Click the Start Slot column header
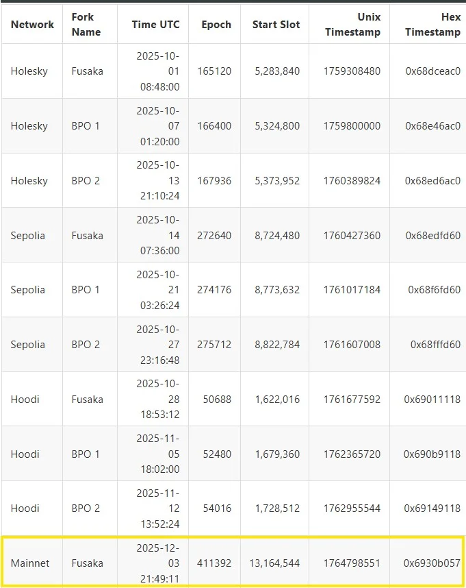 point(276,25)
